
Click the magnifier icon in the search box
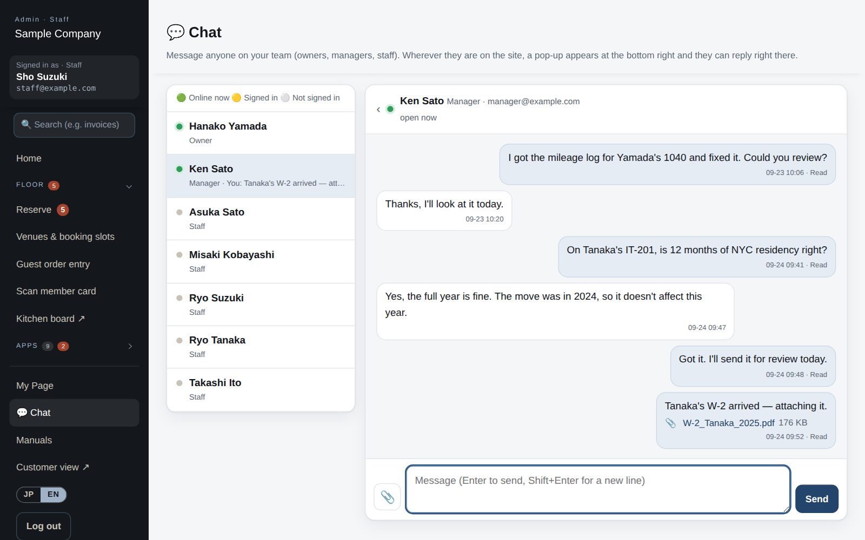click(x=26, y=125)
